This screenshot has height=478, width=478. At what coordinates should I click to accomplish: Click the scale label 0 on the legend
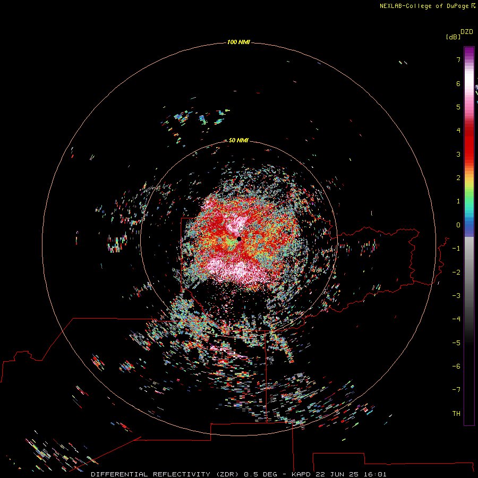tap(458, 225)
